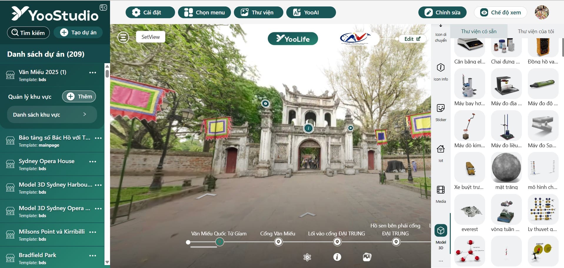Switch to Thư viện có sẵn tab
Viewport: 564px width, 268px height.
pos(479,31)
